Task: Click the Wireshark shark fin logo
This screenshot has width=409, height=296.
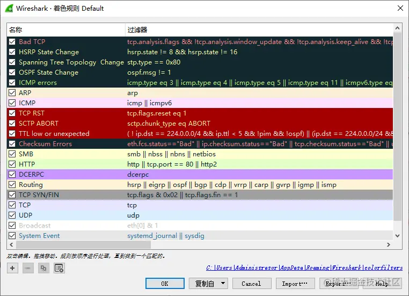Action: tap(9, 9)
